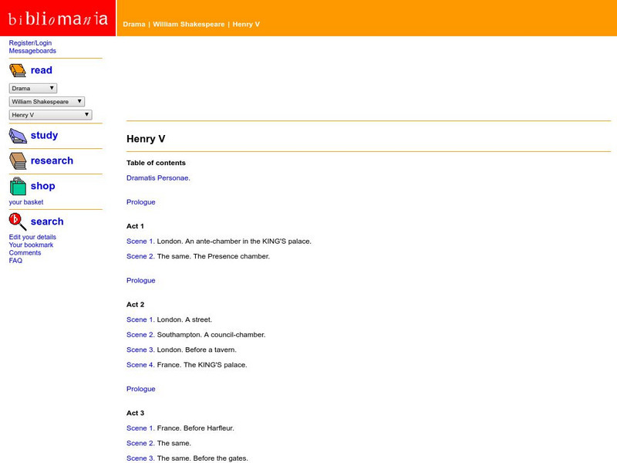Click the bibliomania logo

[58, 18]
